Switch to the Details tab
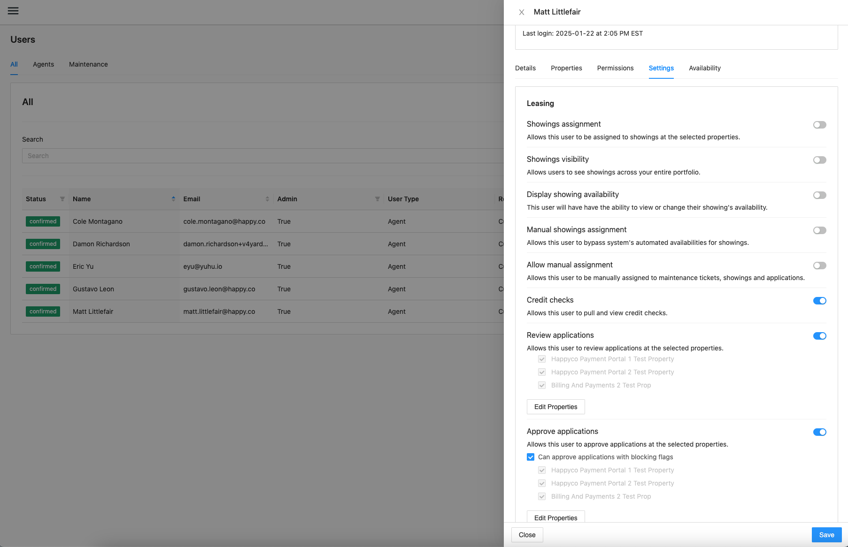Image resolution: width=848 pixels, height=547 pixels. click(x=525, y=68)
